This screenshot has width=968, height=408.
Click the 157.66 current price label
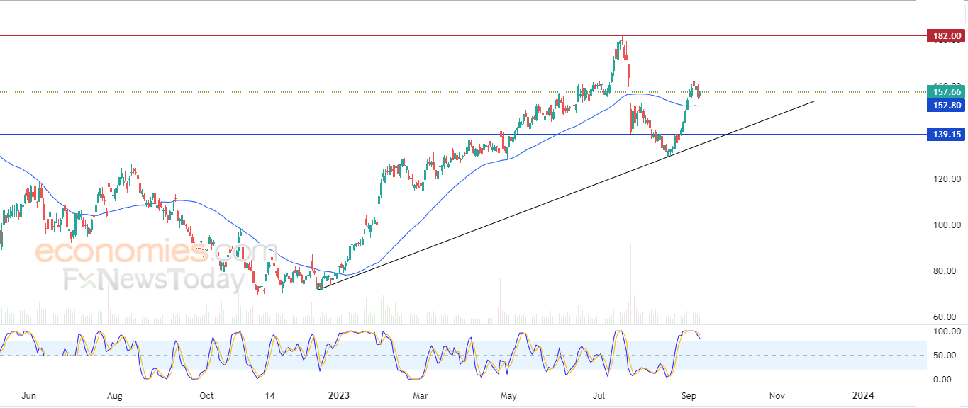pos(945,92)
